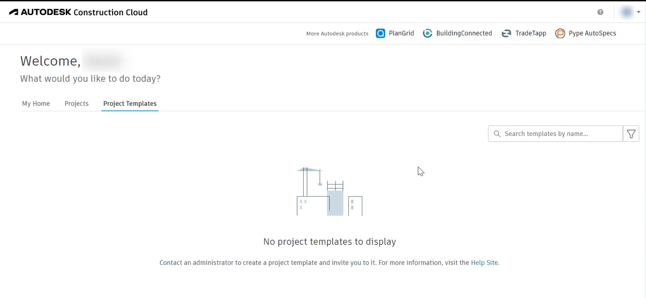Click the BuildingConnected label text

coord(464,33)
